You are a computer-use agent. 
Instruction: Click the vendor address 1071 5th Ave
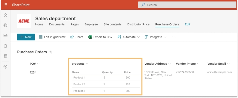pyautogui.click(x=158, y=75)
